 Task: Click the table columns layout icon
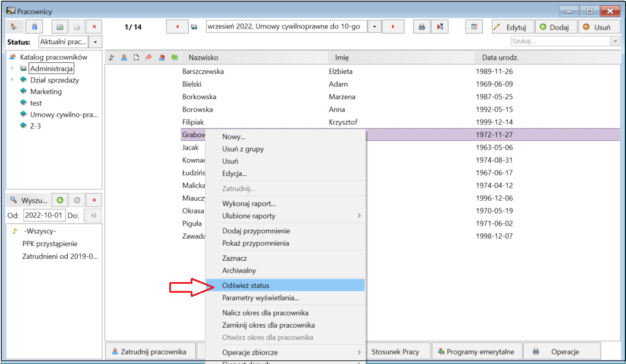(474, 27)
